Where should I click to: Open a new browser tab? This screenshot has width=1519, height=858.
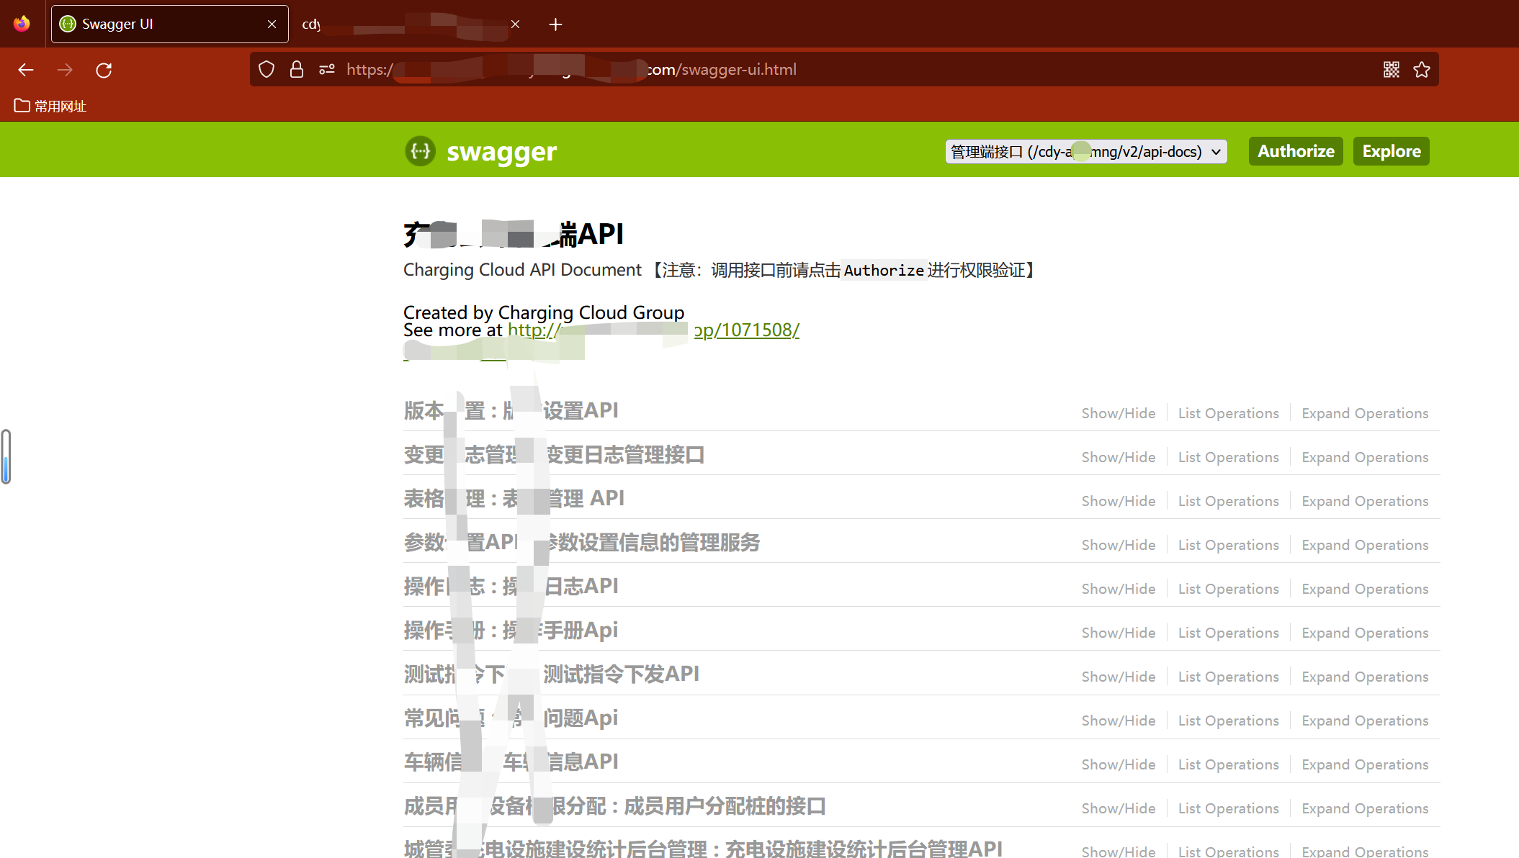[x=555, y=24]
